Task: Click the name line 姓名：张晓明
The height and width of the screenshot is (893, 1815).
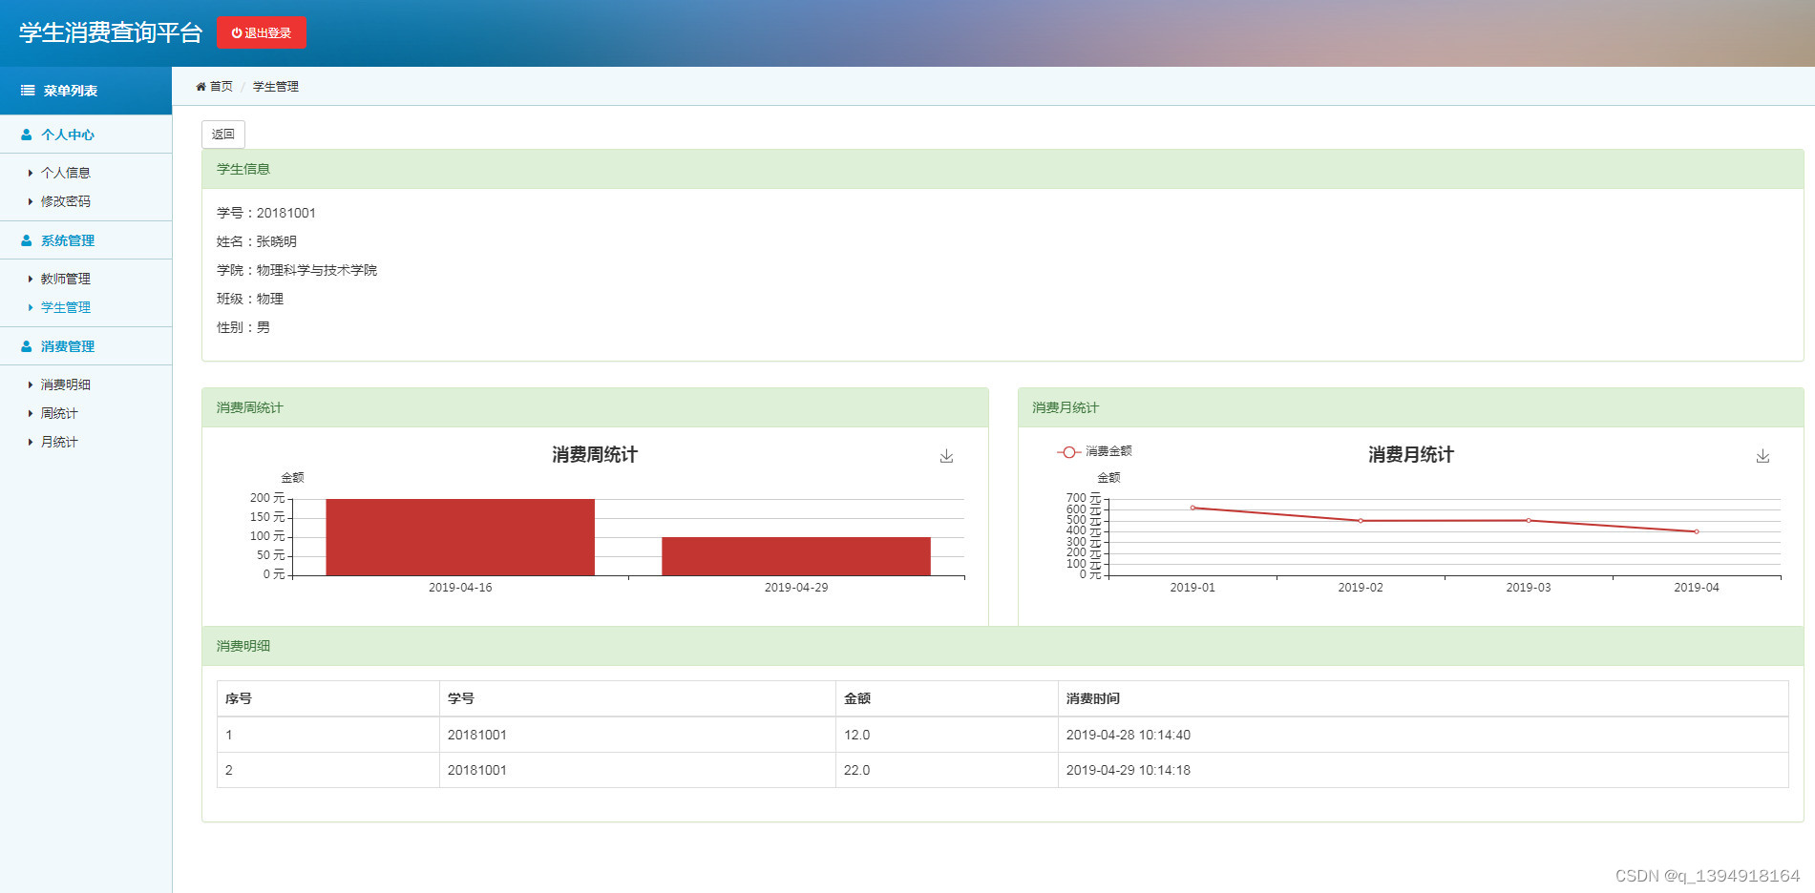Action: coord(257,241)
